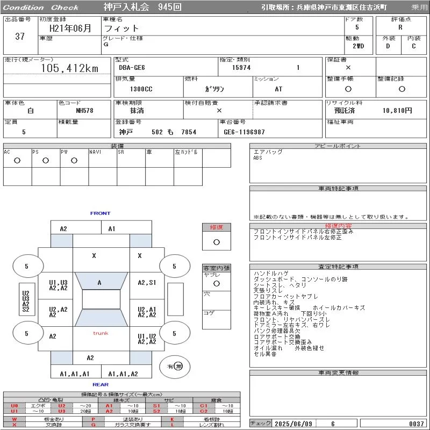Click the designation number 15974
The width and height of the screenshot is (430, 430).
tap(241, 68)
